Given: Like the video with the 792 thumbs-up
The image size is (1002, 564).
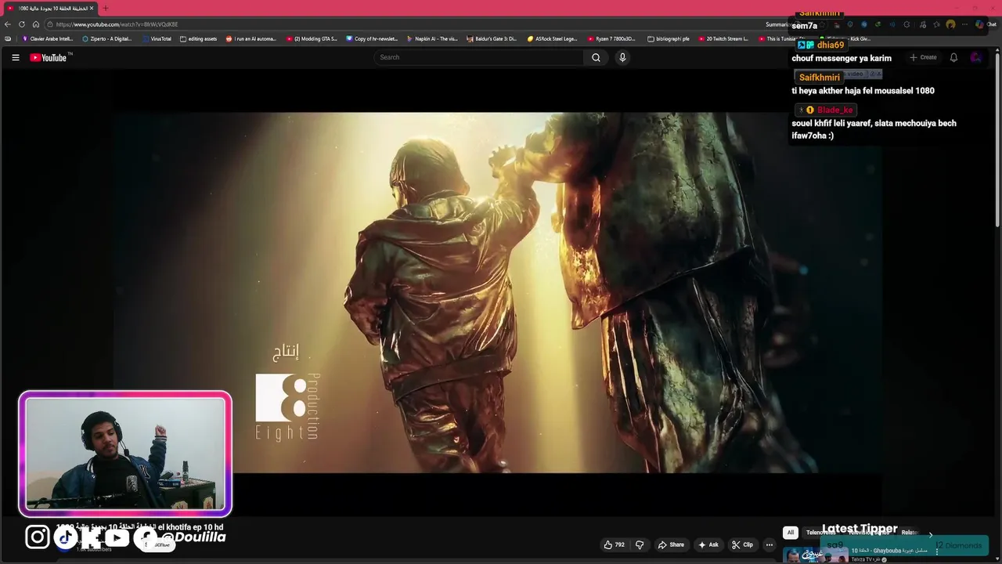Looking at the screenshot, I should 614,544.
